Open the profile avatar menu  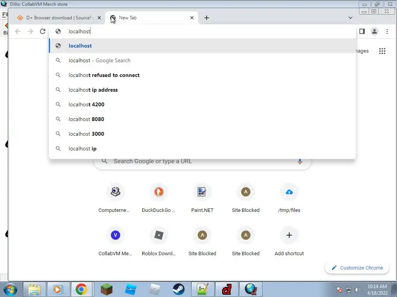point(375,31)
